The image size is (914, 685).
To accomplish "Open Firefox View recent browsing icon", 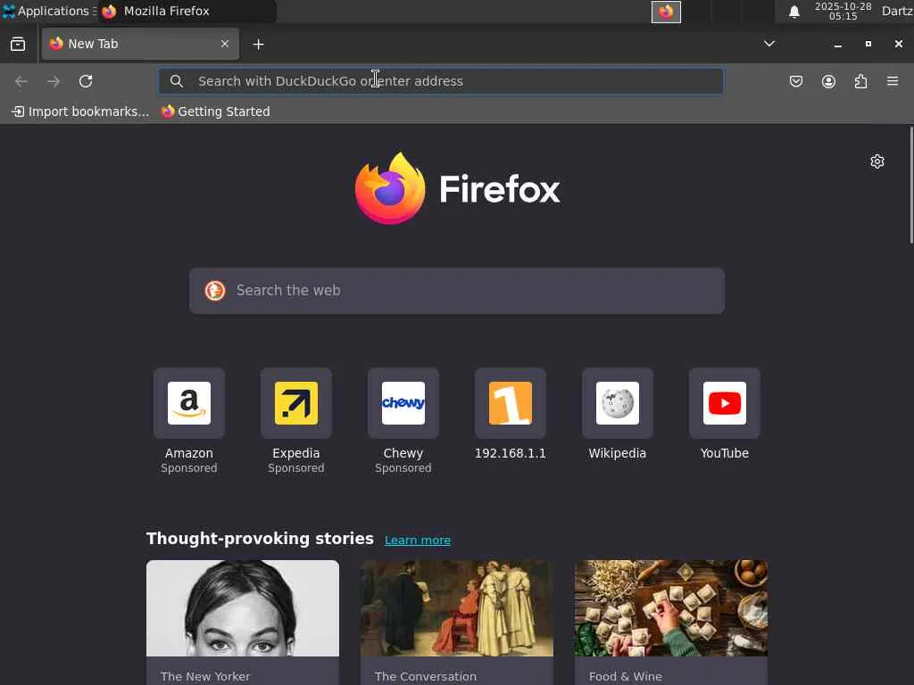I will (x=18, y=45).
